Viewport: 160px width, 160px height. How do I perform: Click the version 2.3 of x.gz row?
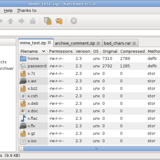(x=78, y=133)
